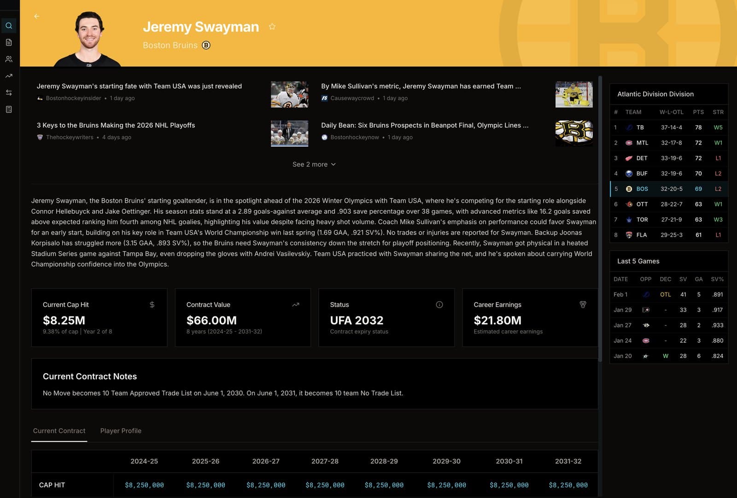Click the Detroit logo in standings row

tap(629, 158)
